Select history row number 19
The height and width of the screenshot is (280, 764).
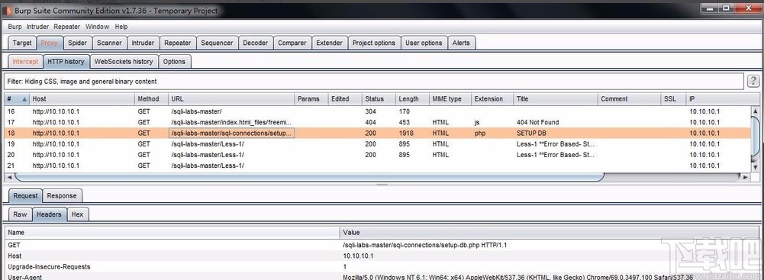(x=378, y=144)
